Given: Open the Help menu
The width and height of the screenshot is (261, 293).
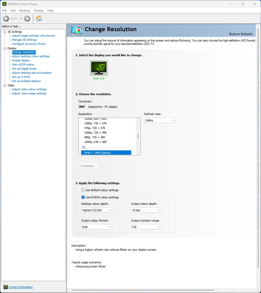Looking at the screenshot, I should click(x=50, y=11).
